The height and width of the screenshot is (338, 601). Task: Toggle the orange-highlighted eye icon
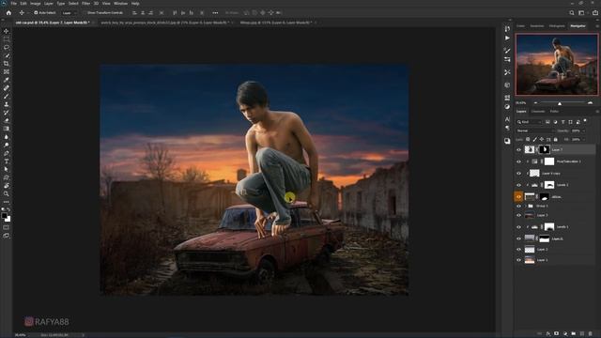[518, 196]
